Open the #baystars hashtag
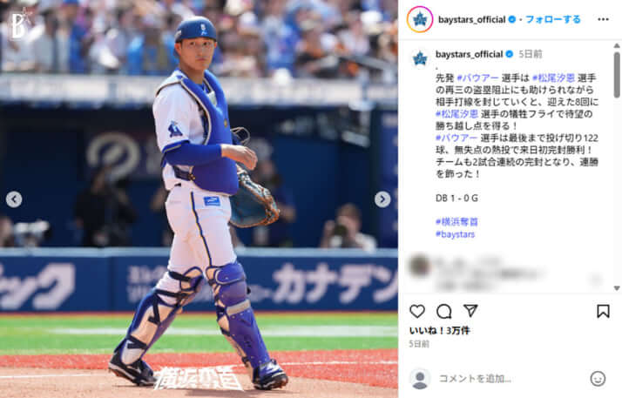The height and width of the screenshot is (398, 622). pos(455,234)
